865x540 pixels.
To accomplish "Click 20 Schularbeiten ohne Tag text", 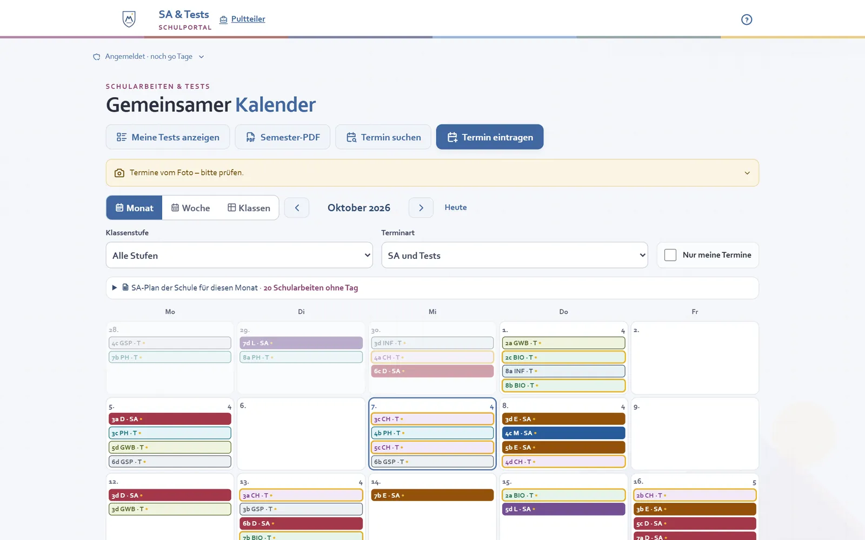I will (x=311, y=288).
